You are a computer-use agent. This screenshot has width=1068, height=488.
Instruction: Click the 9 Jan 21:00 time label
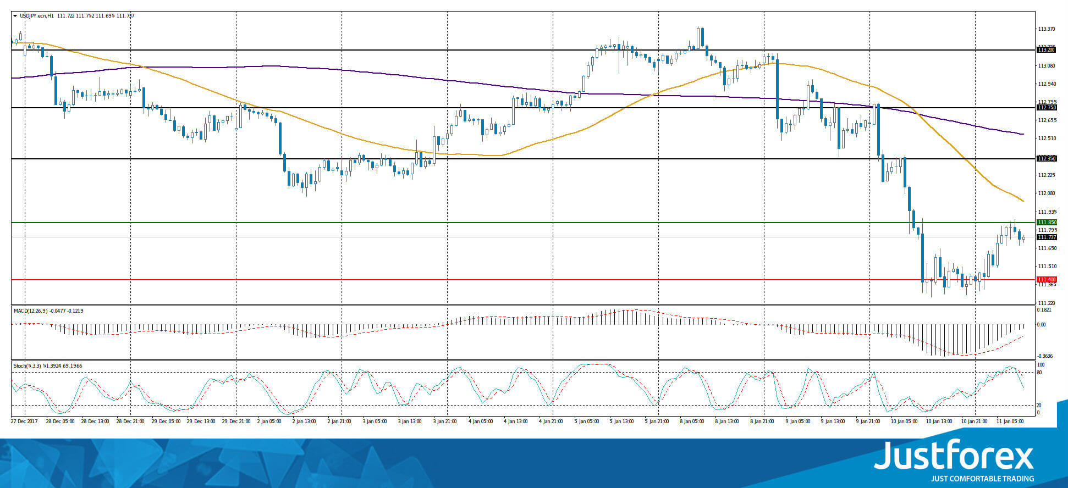click(868, 422)
